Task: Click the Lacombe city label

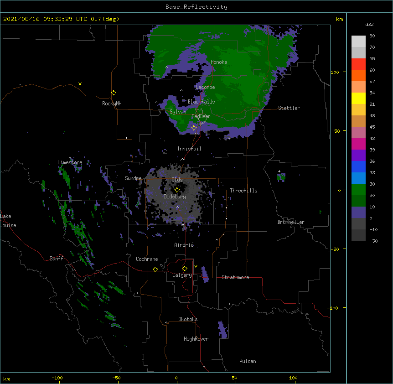Action: 205,87
